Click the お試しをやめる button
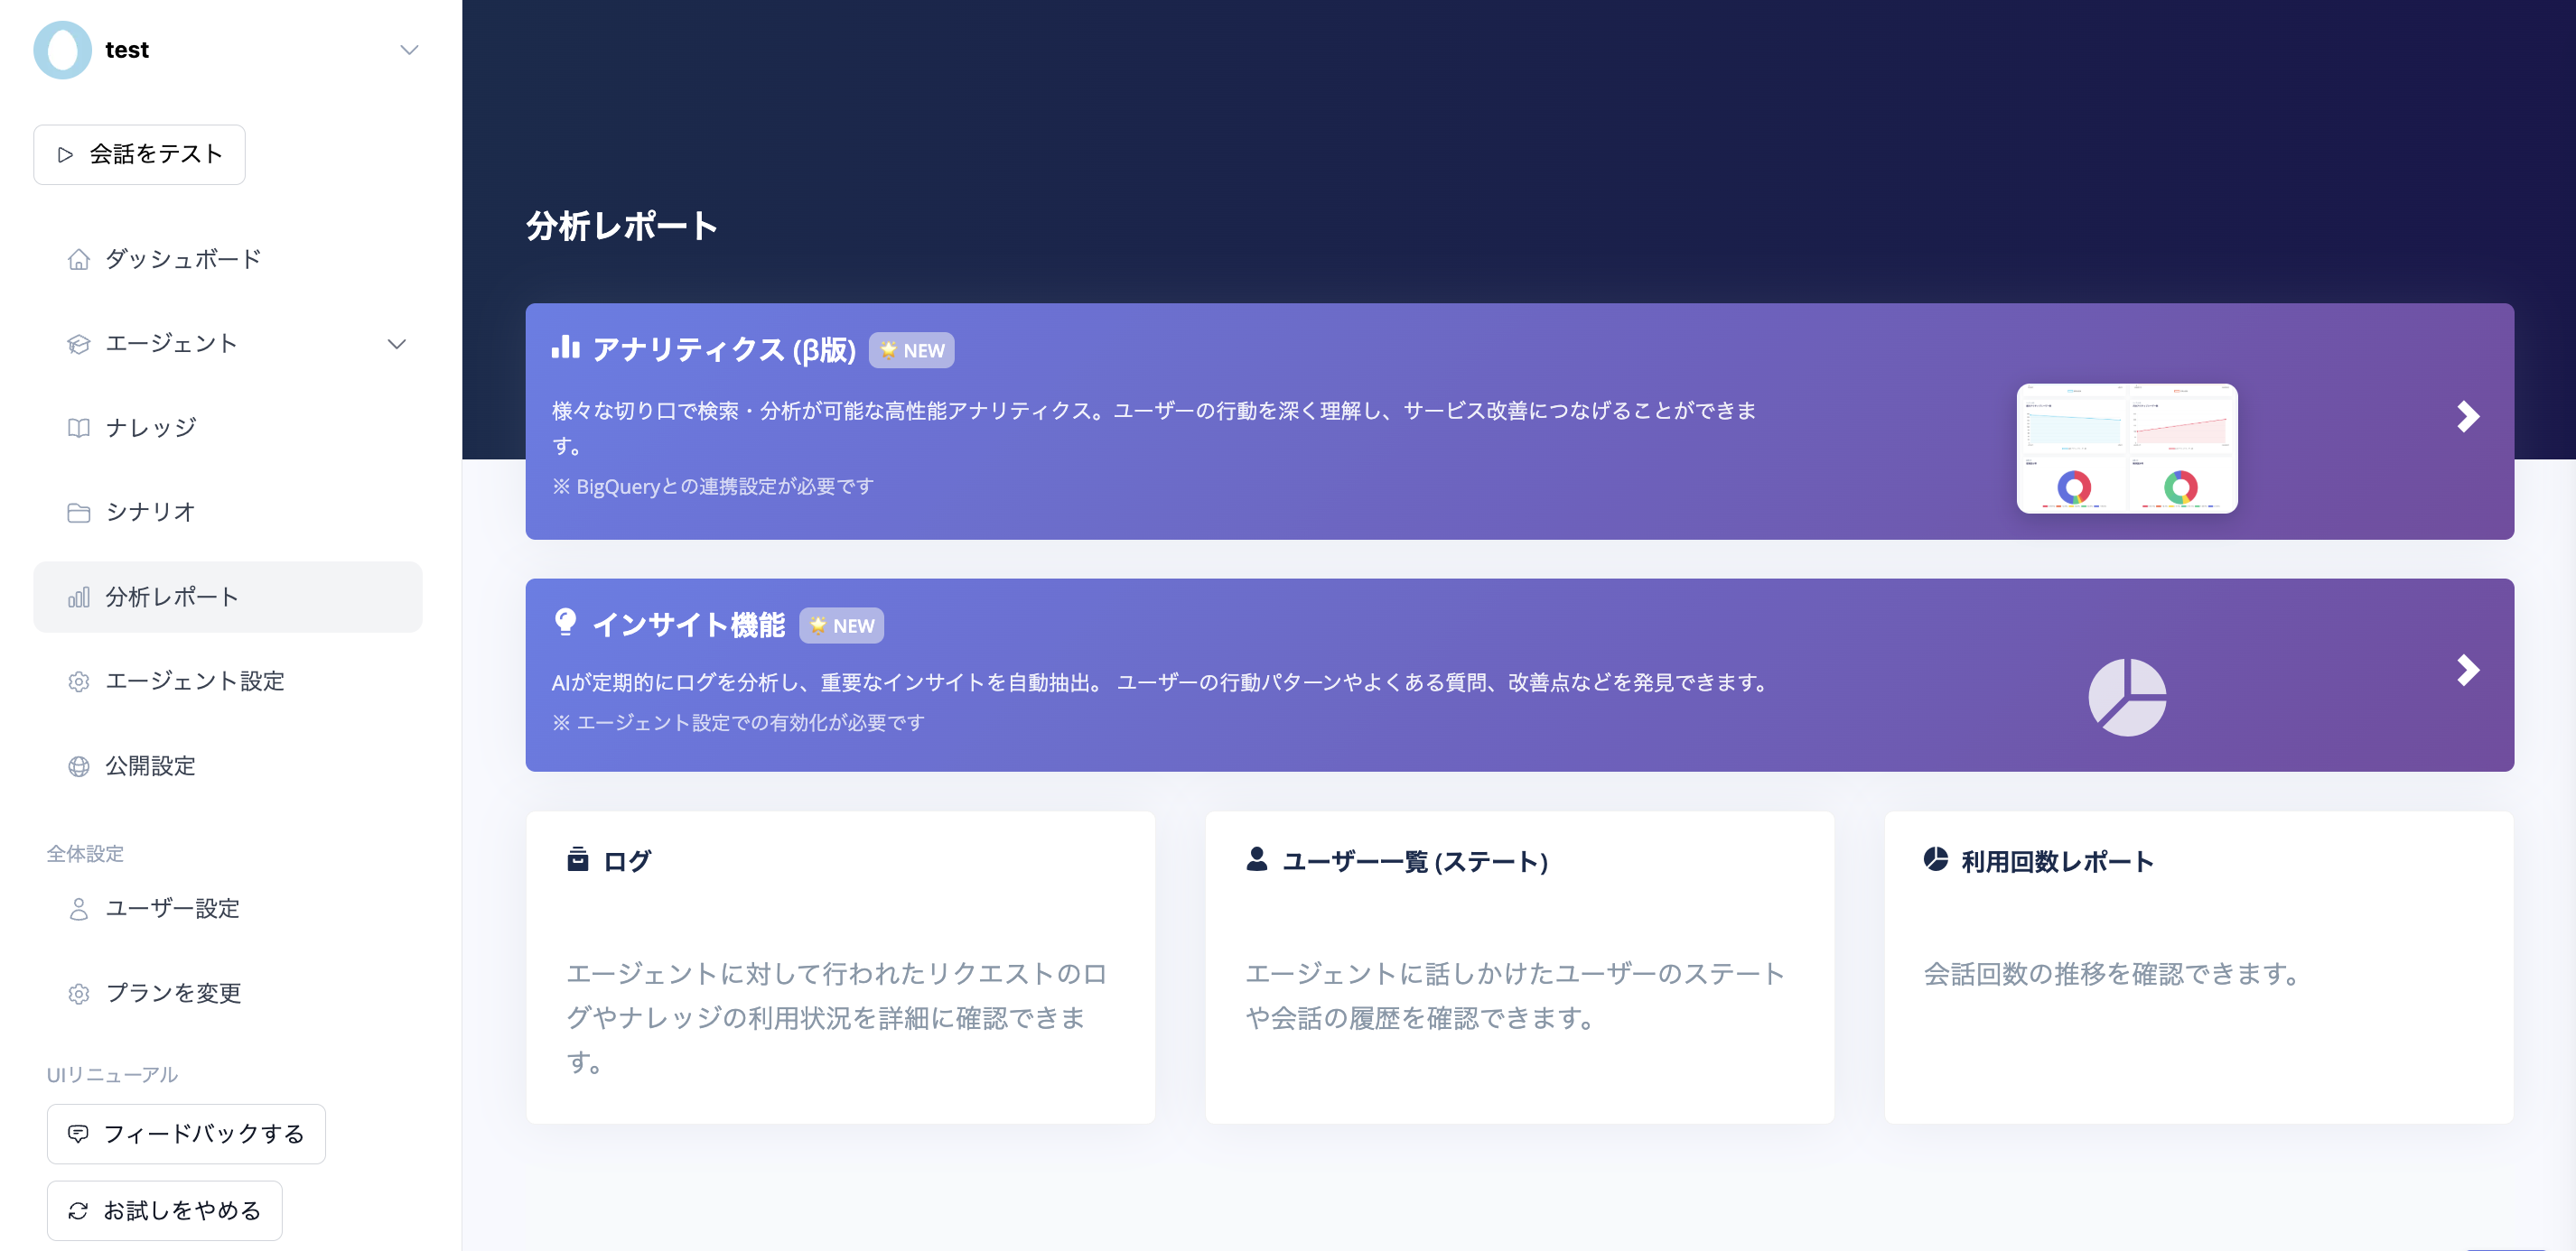 point(164,1211)
